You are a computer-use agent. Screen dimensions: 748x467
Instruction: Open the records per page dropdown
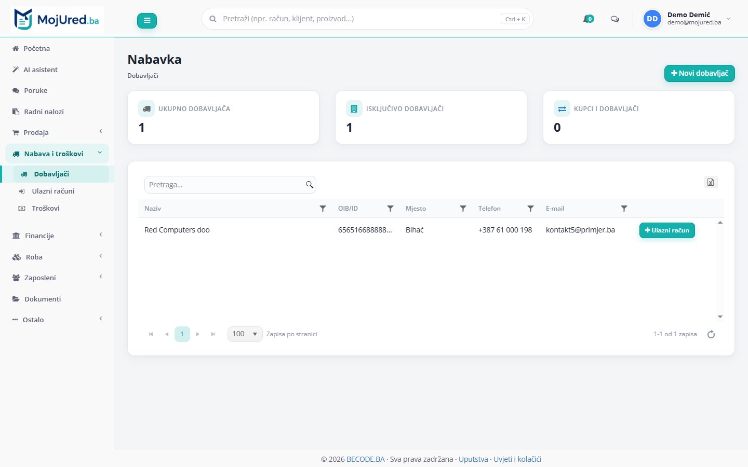click(x=245, y=334)
